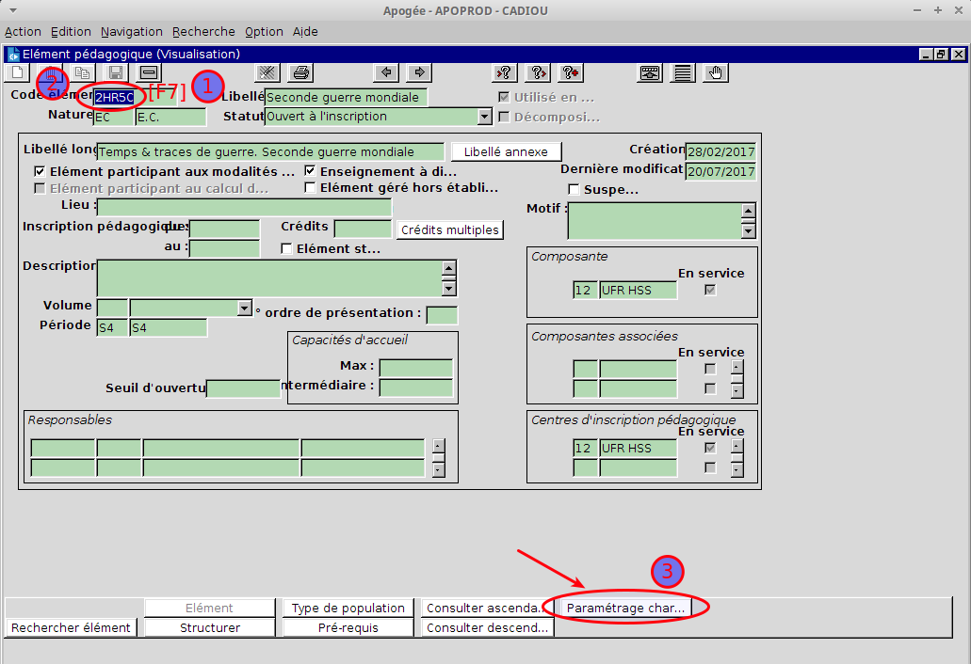Click the 'Libellé annexe' button
This screenshot has height=664, width=971.
point(506,151)
